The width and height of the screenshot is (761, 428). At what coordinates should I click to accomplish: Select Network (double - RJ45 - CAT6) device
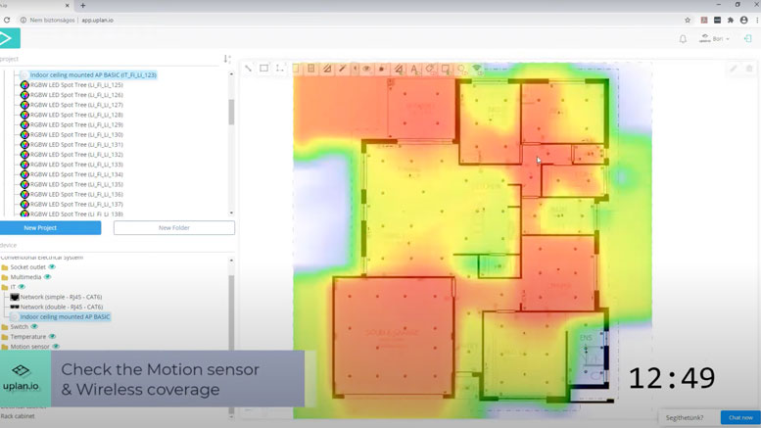coord(62,307)
